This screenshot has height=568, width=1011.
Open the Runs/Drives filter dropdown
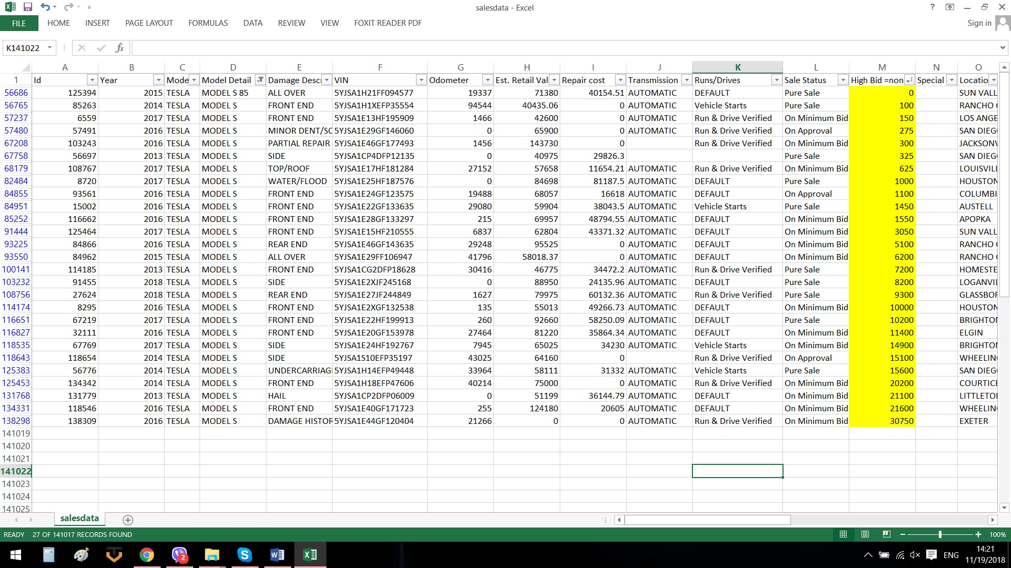777,80
